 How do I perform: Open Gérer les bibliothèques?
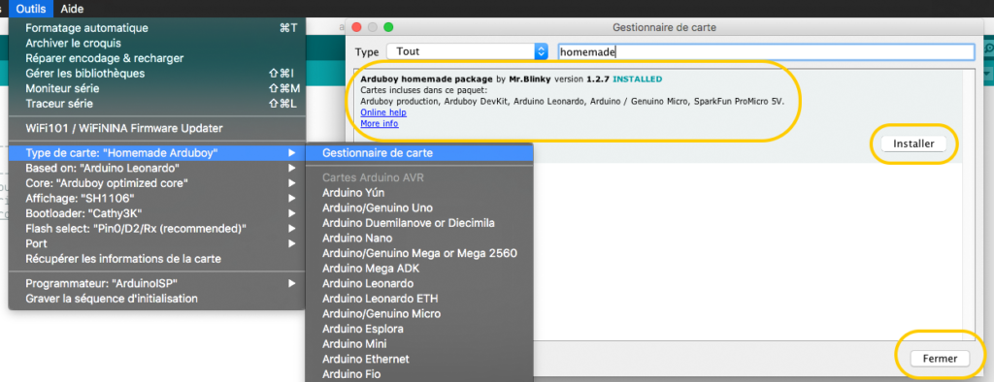point(156,74)
